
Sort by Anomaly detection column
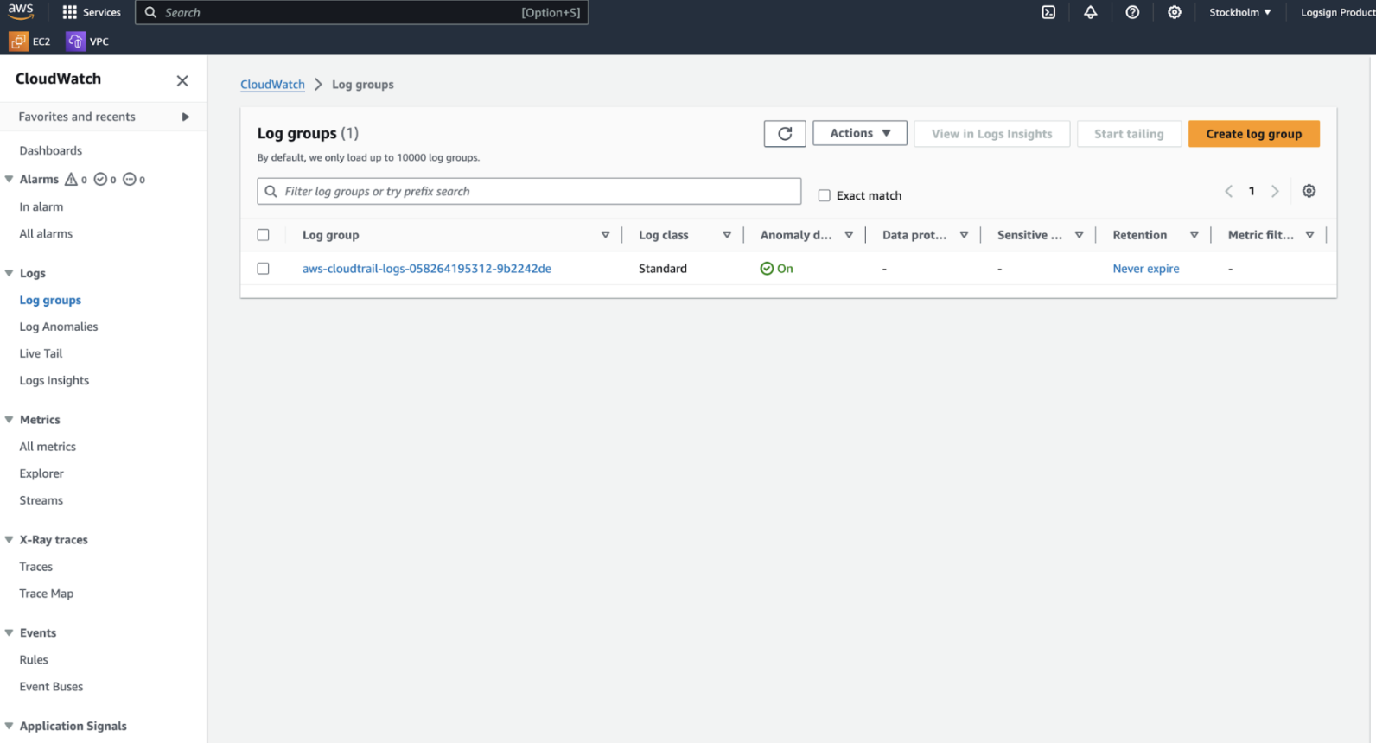(849, 235)
